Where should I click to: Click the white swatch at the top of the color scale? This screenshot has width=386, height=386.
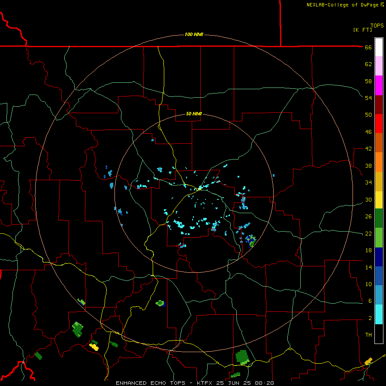379,47
